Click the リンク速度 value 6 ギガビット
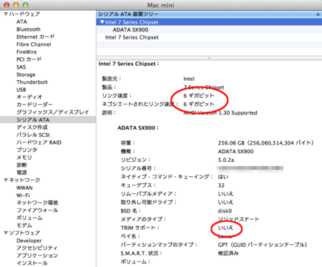The height and width of the screenshot is (267, 322). (199, 96)
